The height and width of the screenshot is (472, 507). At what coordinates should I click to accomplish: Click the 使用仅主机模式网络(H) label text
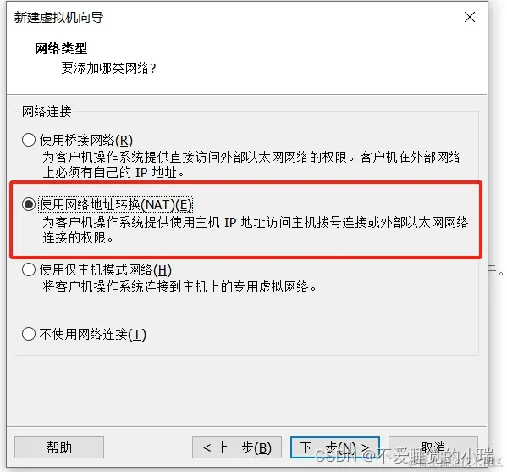(x=106, y=269)
